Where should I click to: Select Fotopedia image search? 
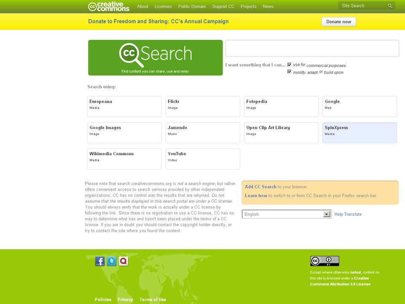[x=281, y=106]
